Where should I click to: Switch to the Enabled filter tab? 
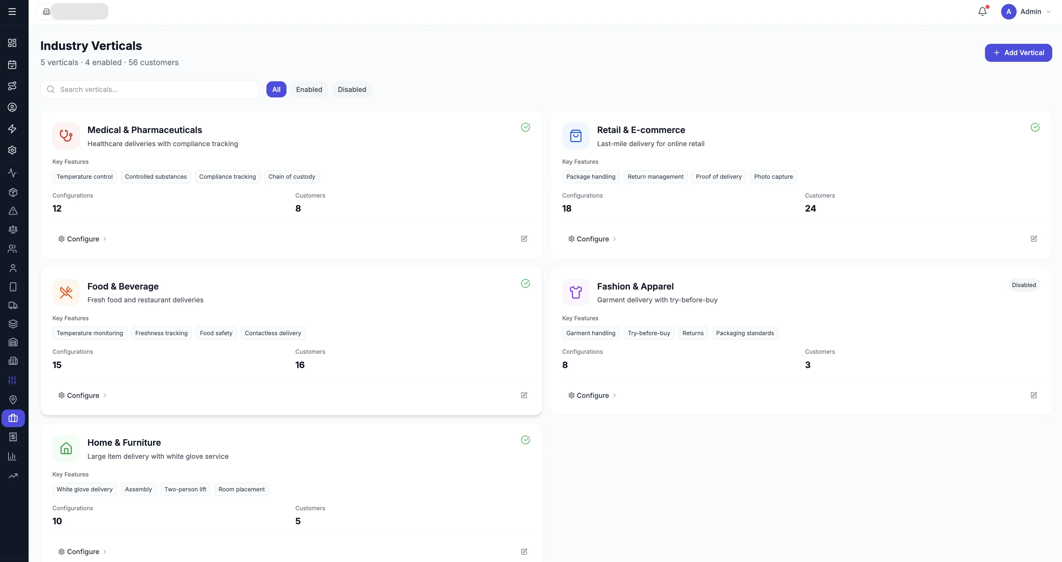pos(309,89)
